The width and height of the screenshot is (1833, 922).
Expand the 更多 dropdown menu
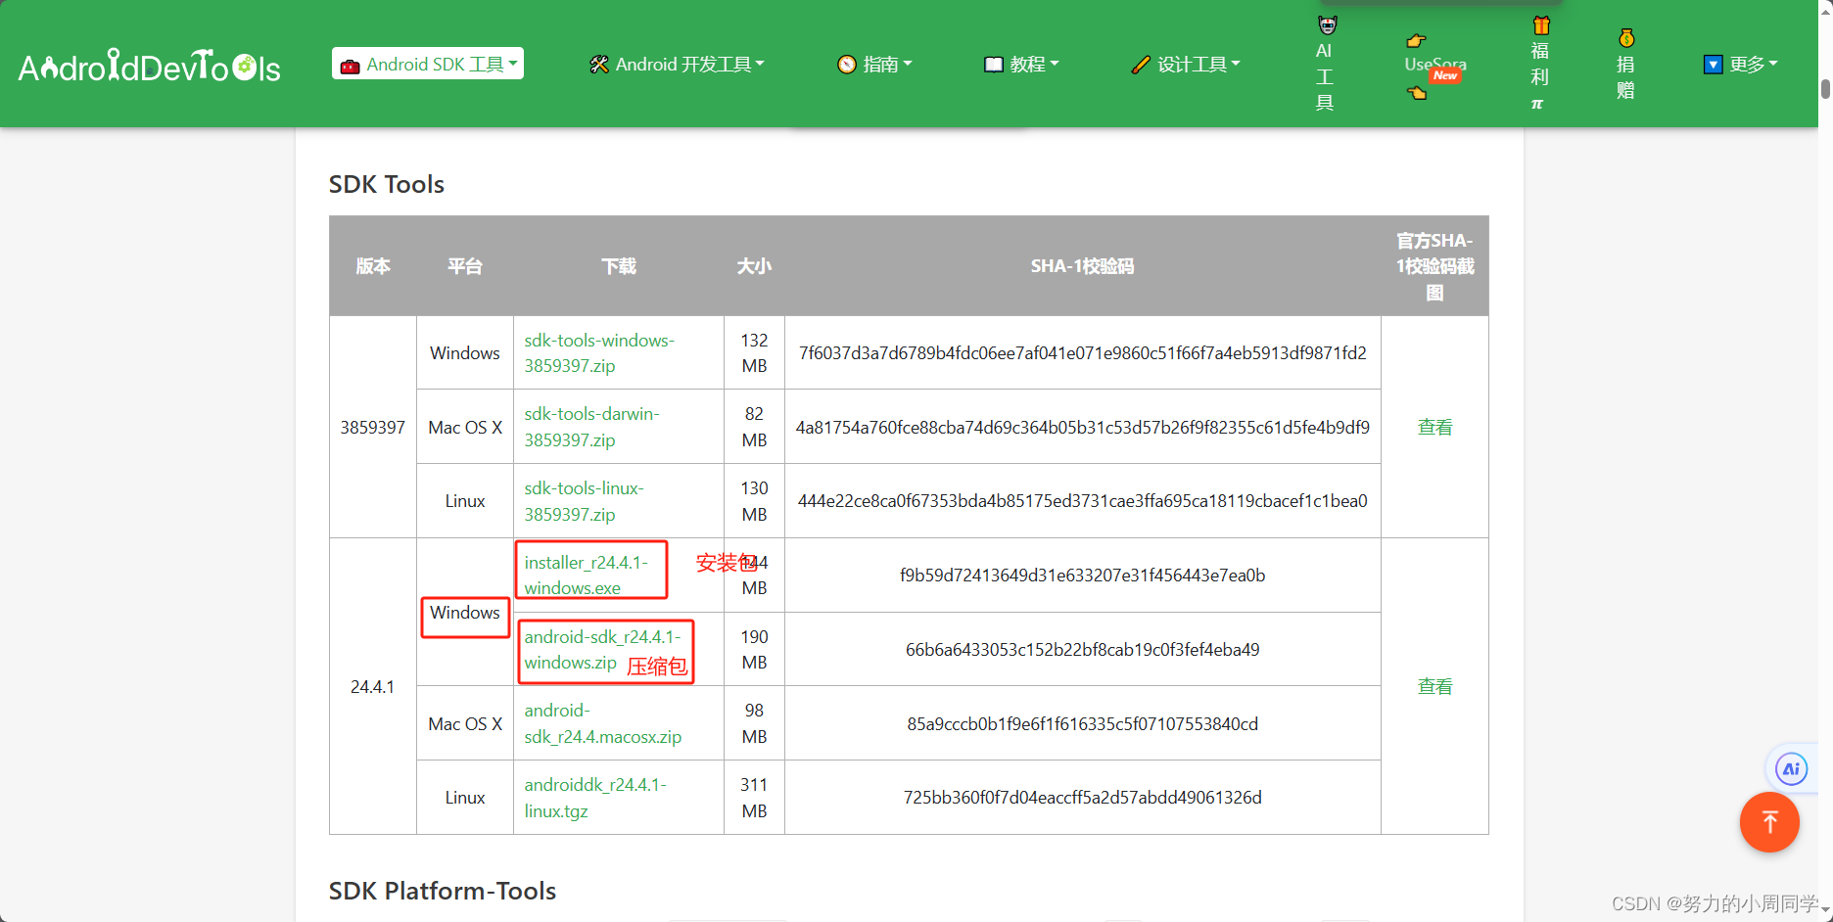pos(1741,65)
